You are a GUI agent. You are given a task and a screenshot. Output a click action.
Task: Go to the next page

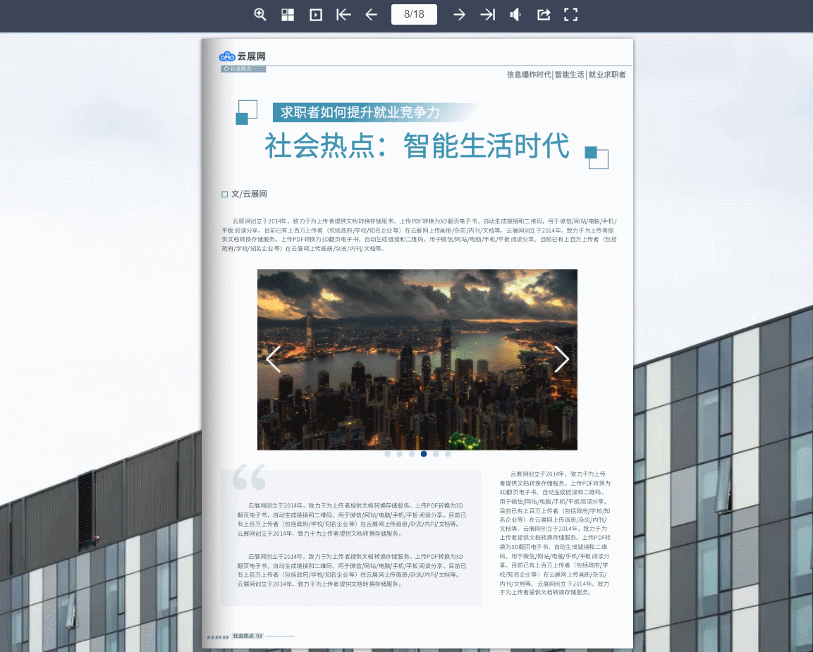pyautogui.click(x=459, y=15)
